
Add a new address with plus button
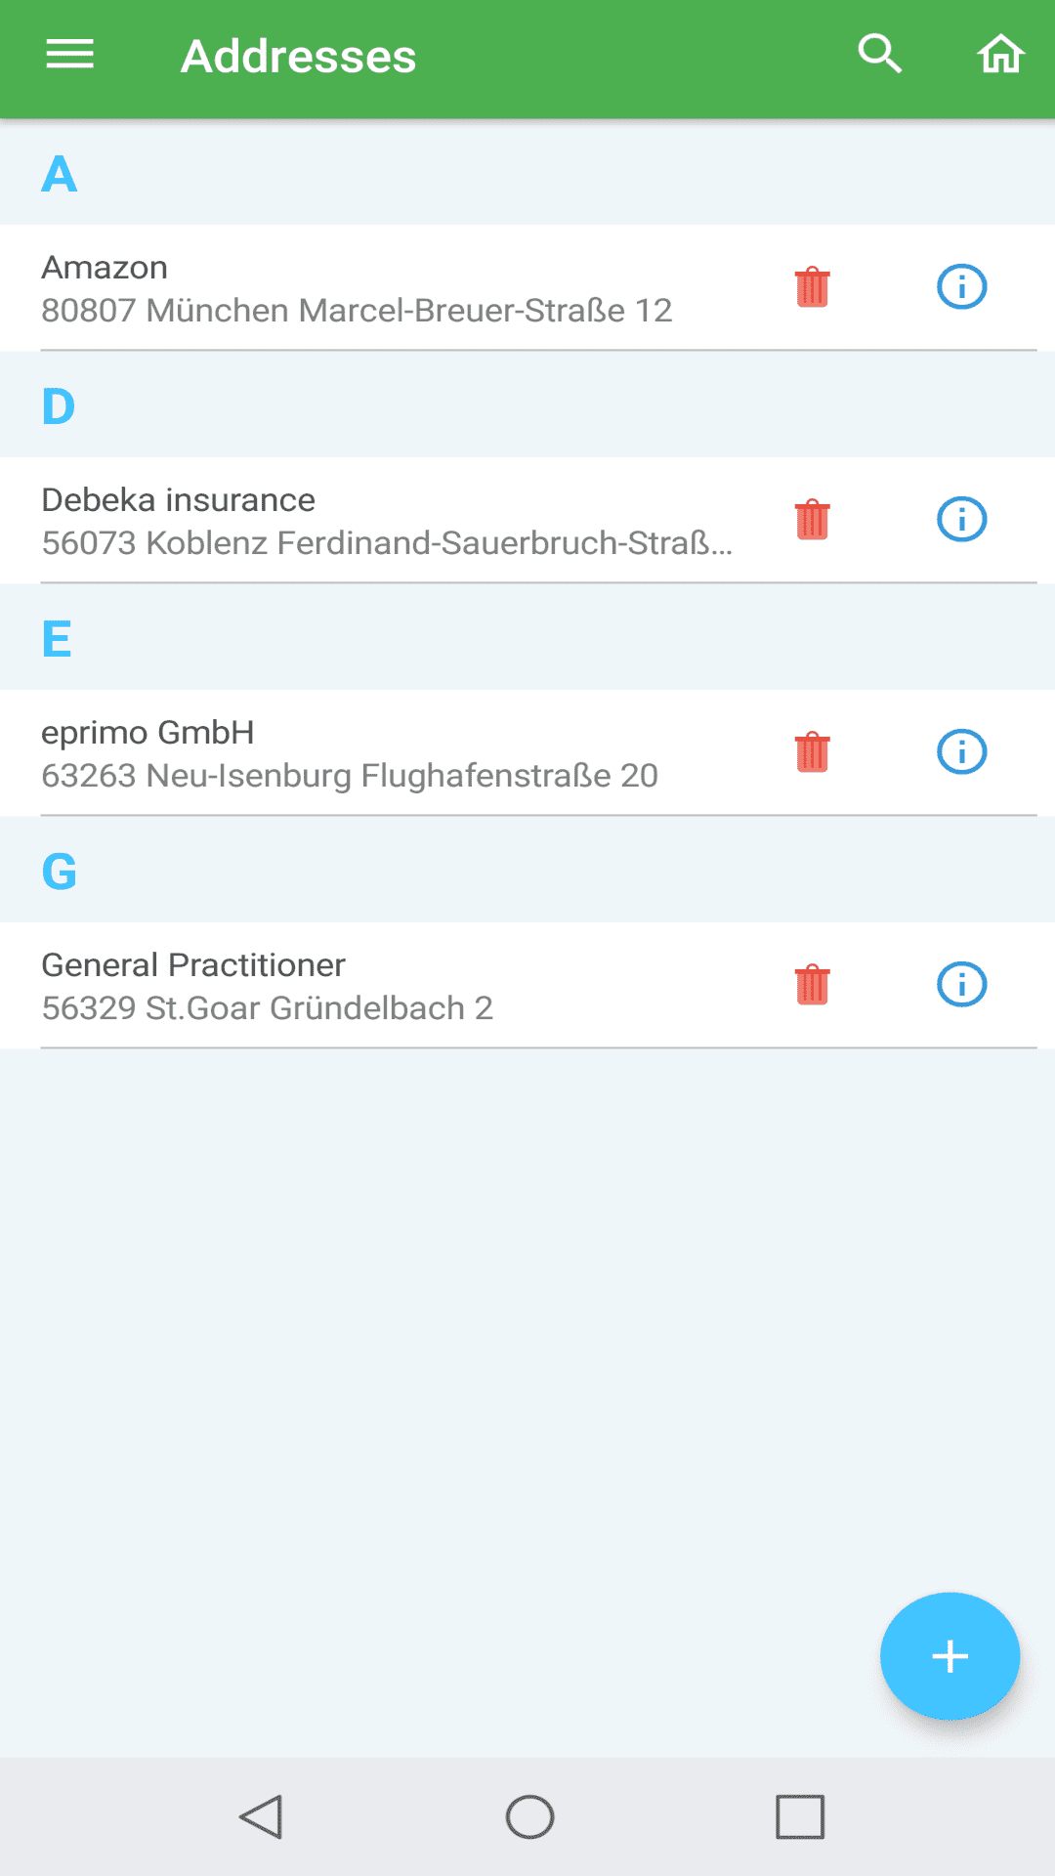(949, 1656)
